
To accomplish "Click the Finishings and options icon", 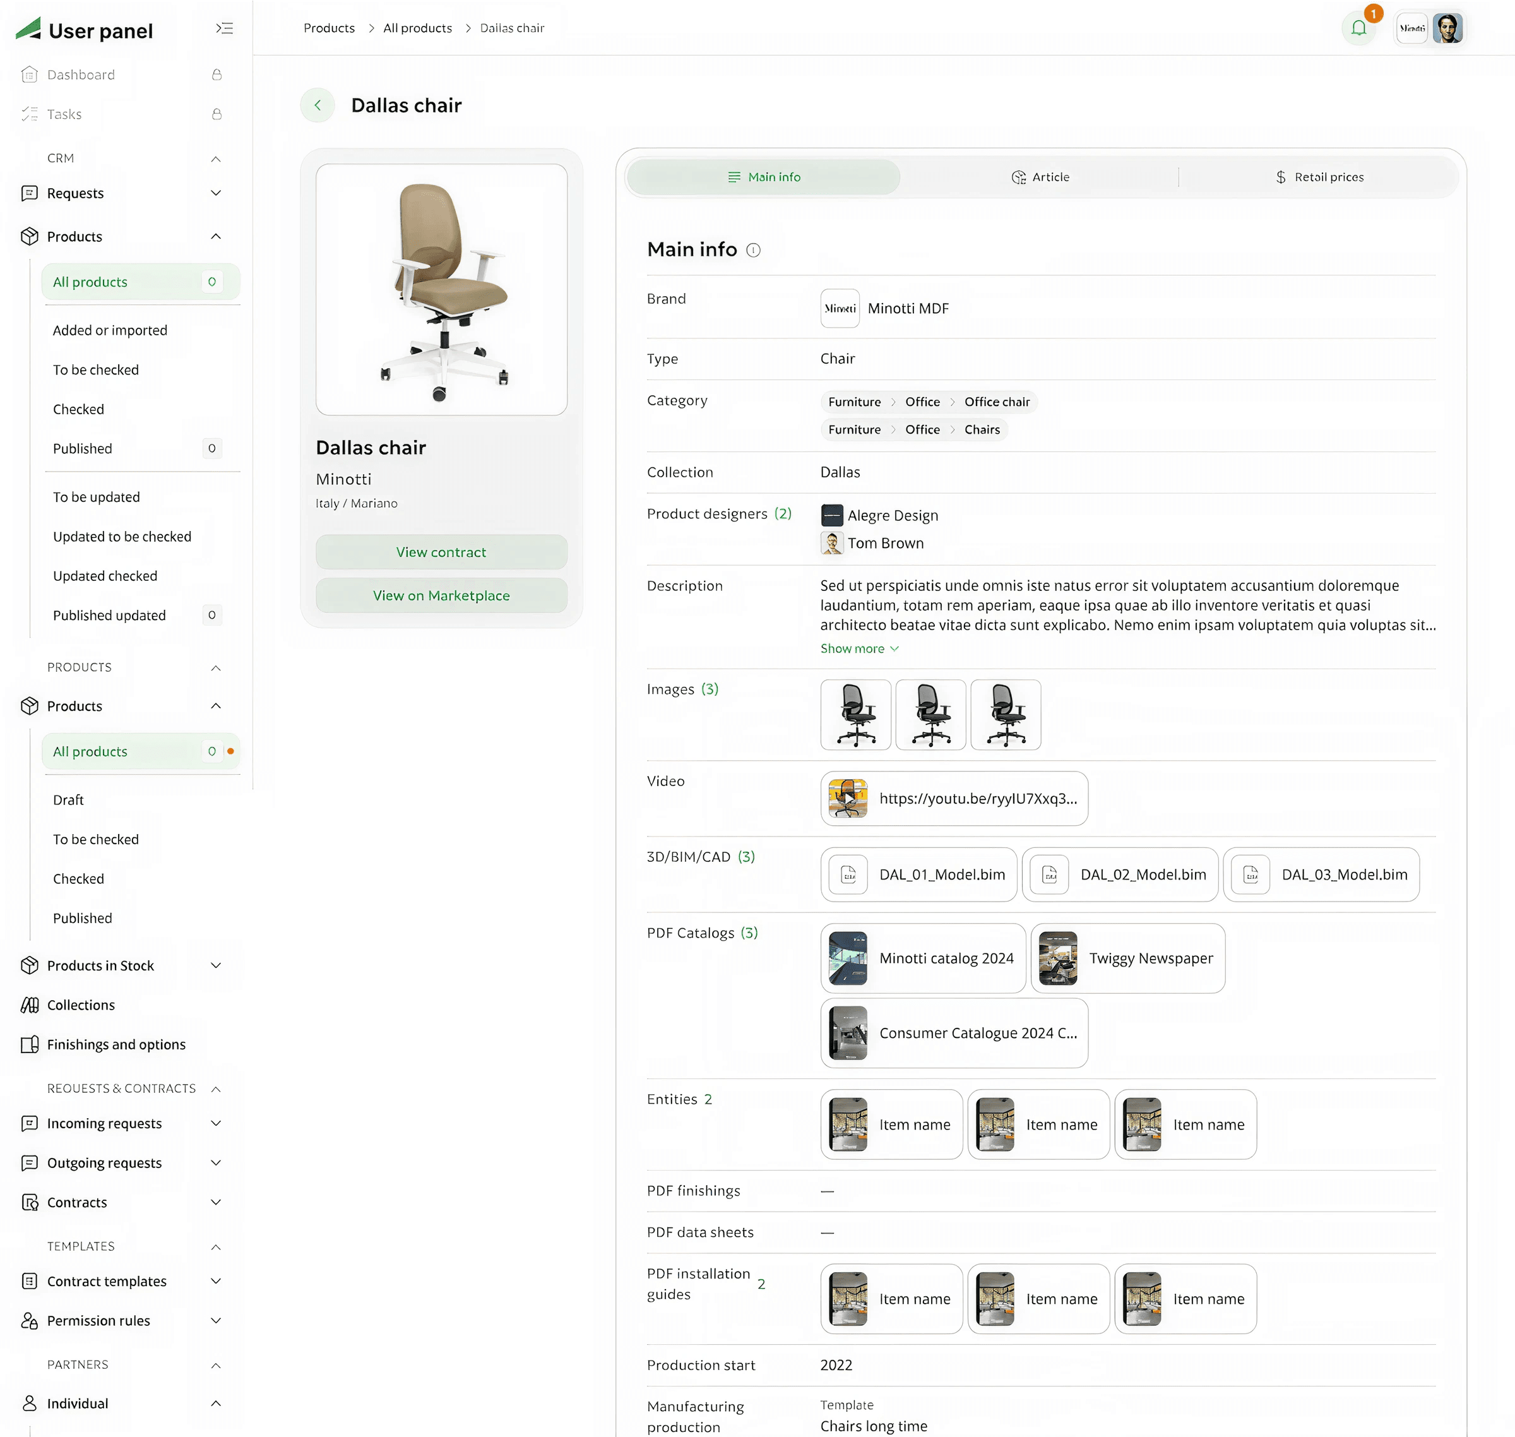I will tap(29, 1044).
